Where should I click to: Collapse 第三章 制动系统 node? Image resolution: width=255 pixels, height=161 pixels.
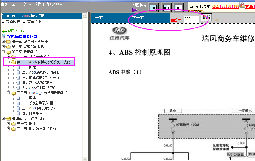coord(3,52)
